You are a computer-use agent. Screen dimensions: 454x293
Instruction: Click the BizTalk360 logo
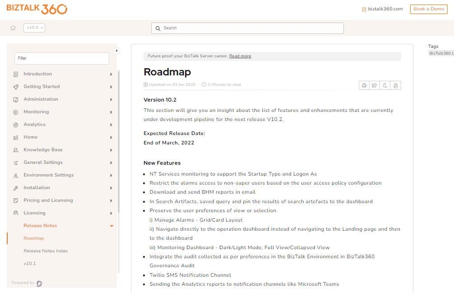coord(37,9)
